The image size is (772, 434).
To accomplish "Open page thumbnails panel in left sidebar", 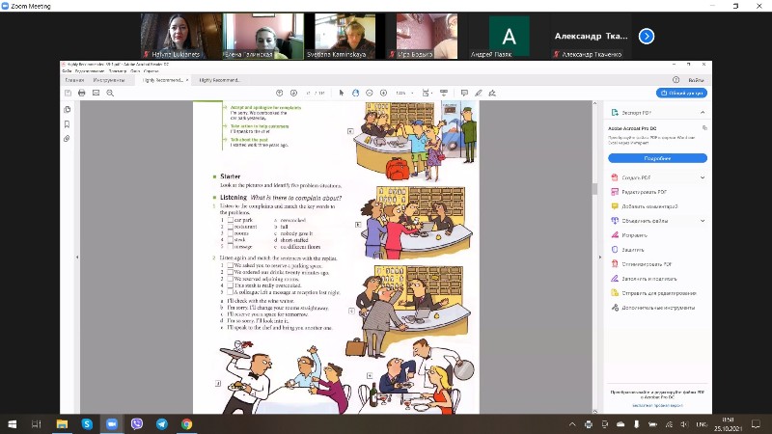I will (67, 110).
